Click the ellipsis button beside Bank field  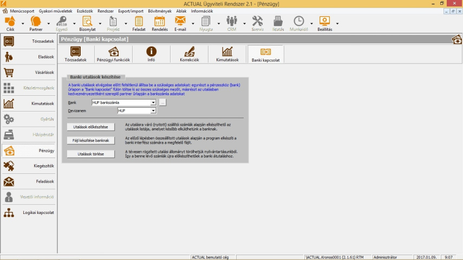coord(162,102)
